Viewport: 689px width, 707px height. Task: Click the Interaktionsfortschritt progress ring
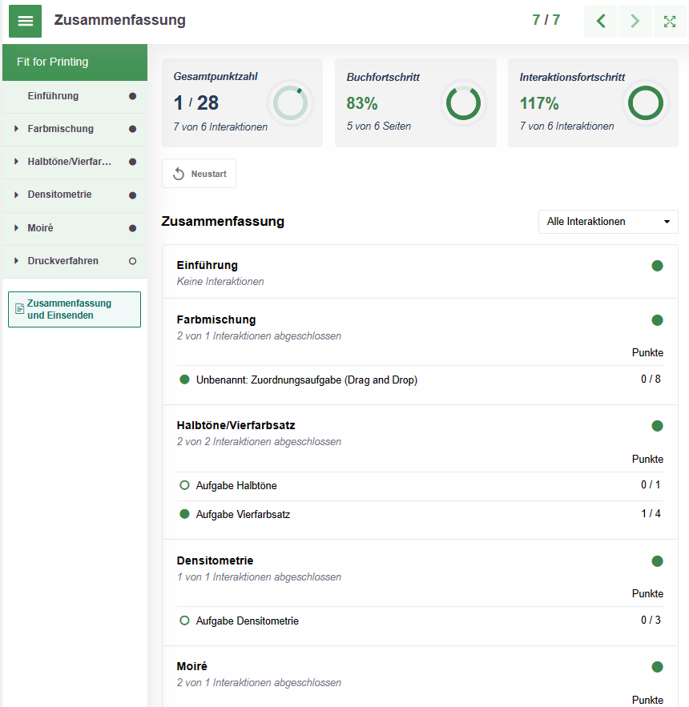pos(646,102)
